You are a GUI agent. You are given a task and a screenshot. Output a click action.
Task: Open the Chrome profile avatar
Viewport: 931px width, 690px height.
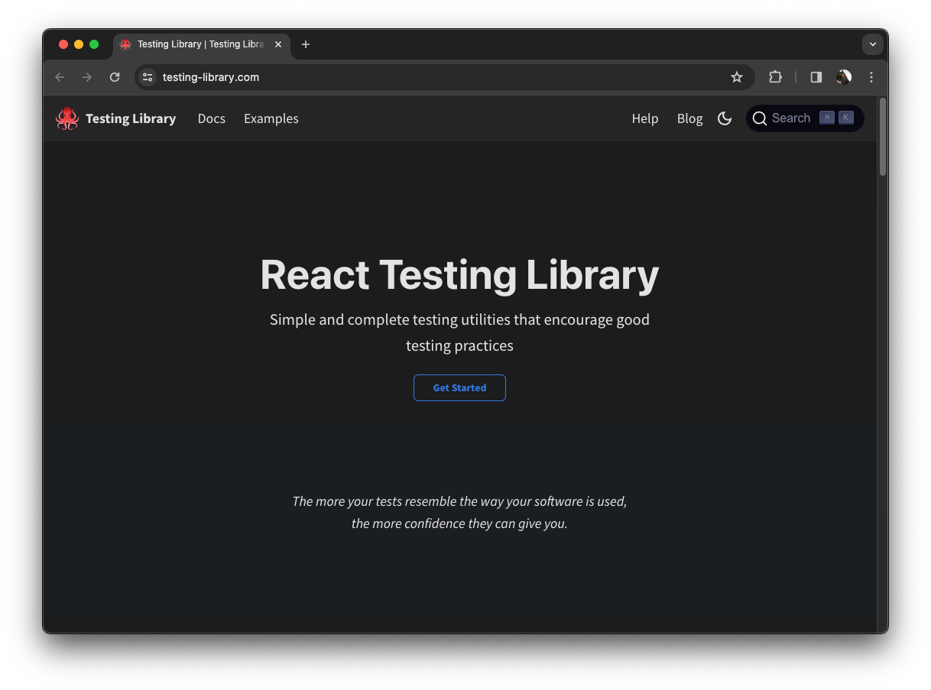pos(844,77)
